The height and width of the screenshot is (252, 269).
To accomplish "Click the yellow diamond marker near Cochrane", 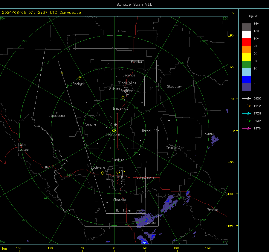I will [102, 173].
